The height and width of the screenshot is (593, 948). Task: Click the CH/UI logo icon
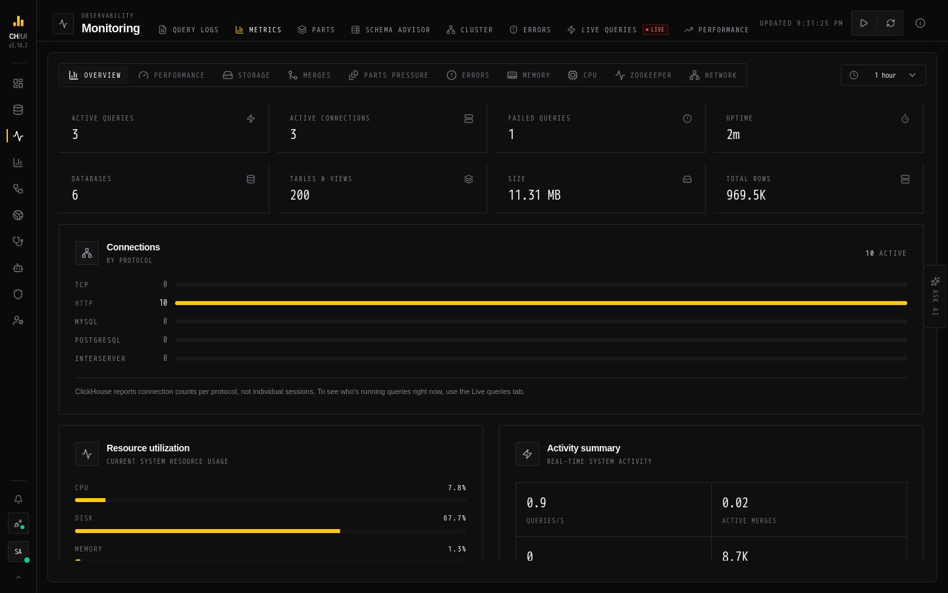(x=18, y=22)
